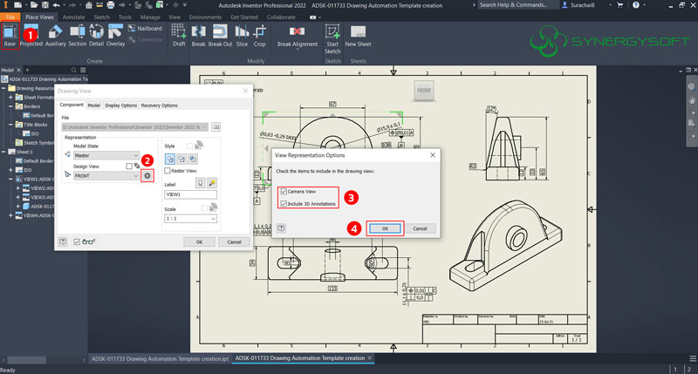Click Start Sketch in the ribbon
This screenshot has width=698, height=374.
(x=332, y=39)
